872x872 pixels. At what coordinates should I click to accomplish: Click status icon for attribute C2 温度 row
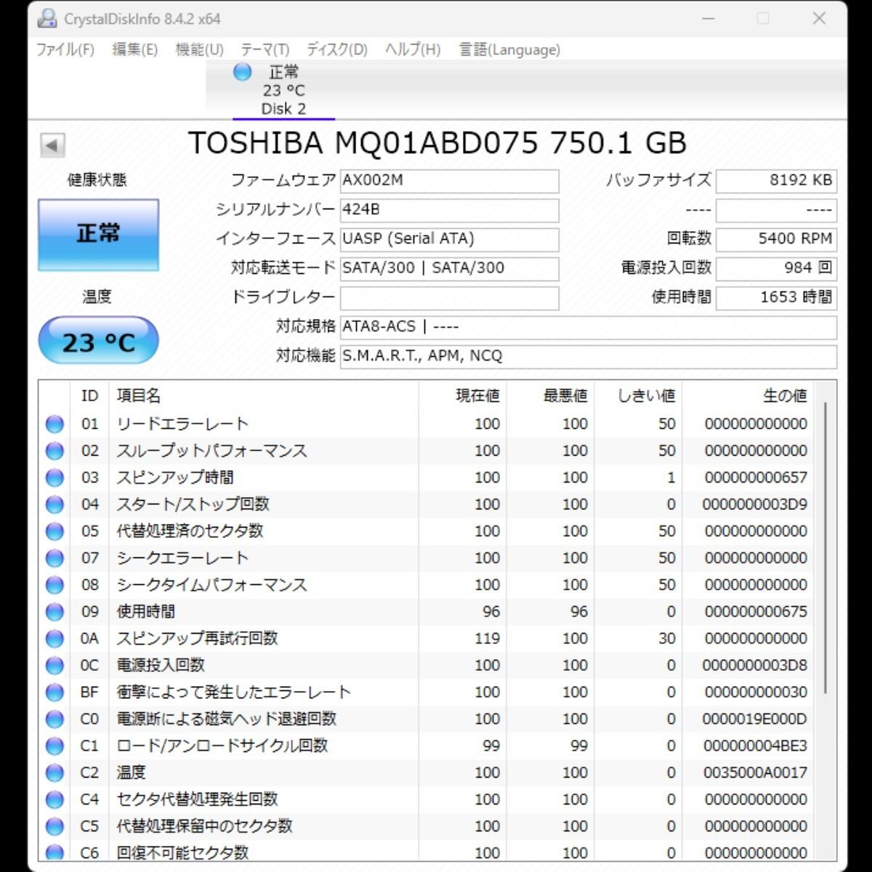click(x=54, y=772)
